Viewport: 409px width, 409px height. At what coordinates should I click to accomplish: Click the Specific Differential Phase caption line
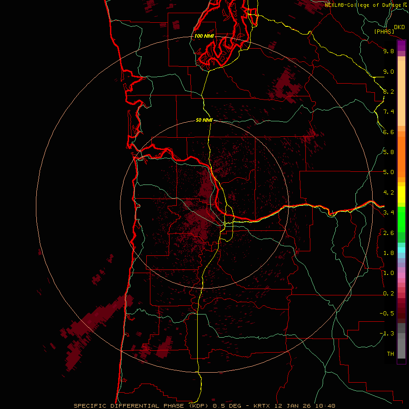click(204, 406)
